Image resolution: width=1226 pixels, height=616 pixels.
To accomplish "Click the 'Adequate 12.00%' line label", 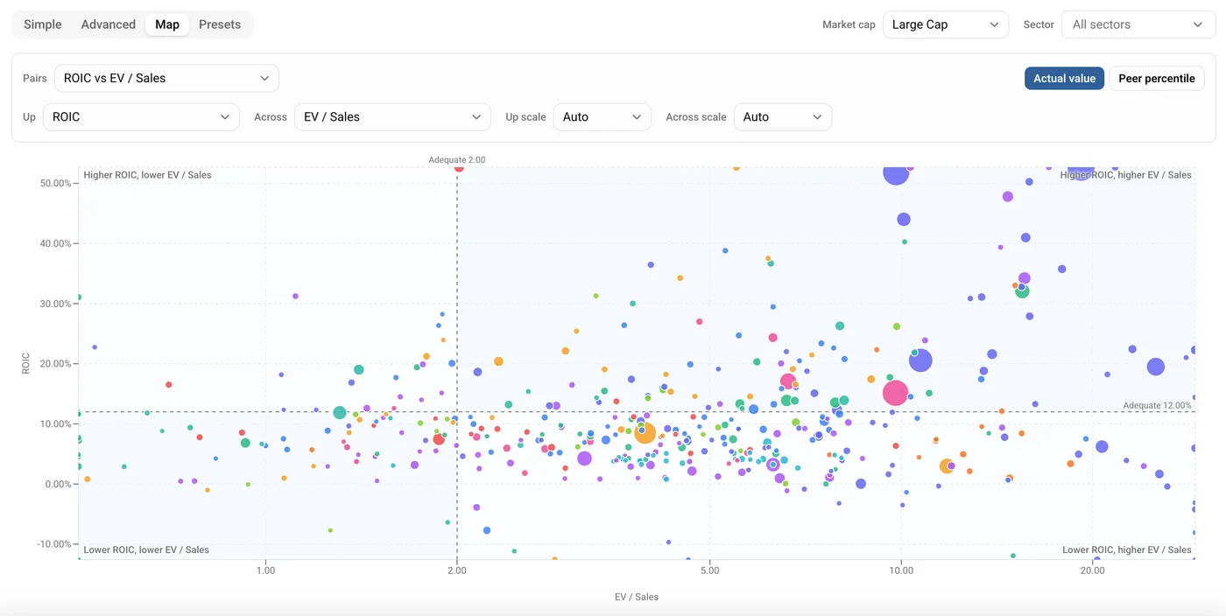I will click(x=1157, y=405).
